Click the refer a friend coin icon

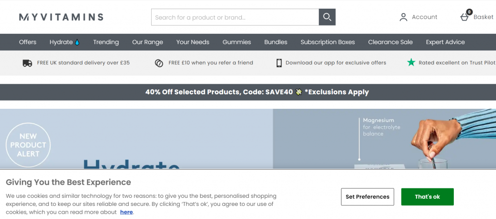pos(159,63)
